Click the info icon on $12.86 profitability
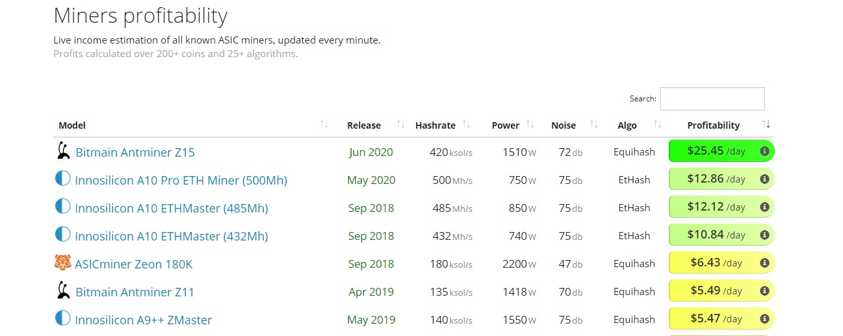 (764, 179)
